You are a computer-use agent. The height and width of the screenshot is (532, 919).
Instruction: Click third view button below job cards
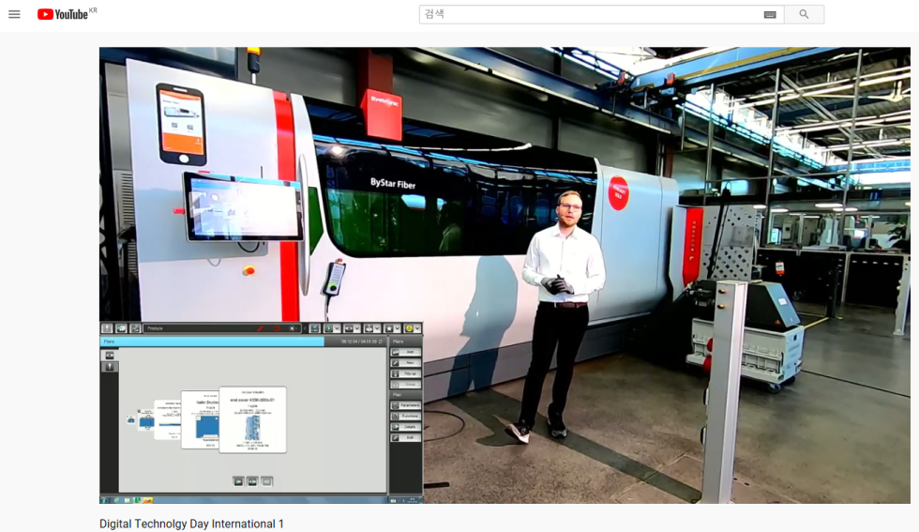[x=266, y=481]
